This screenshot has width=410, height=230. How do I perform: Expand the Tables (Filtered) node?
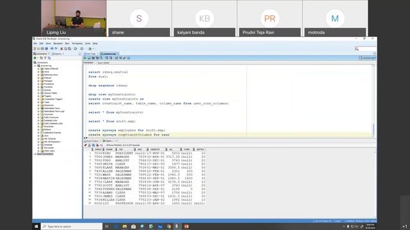point(38,69)
